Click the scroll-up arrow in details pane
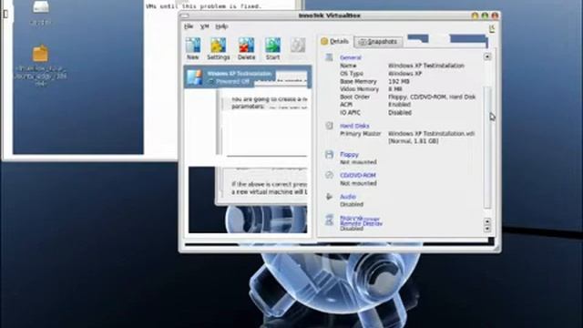The width and height of the screenshot is (583, 328). tap(487, 56)
